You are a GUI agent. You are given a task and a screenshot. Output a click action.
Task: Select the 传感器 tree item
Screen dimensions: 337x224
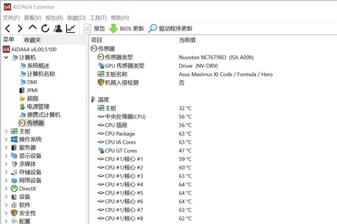coord(35,123)
